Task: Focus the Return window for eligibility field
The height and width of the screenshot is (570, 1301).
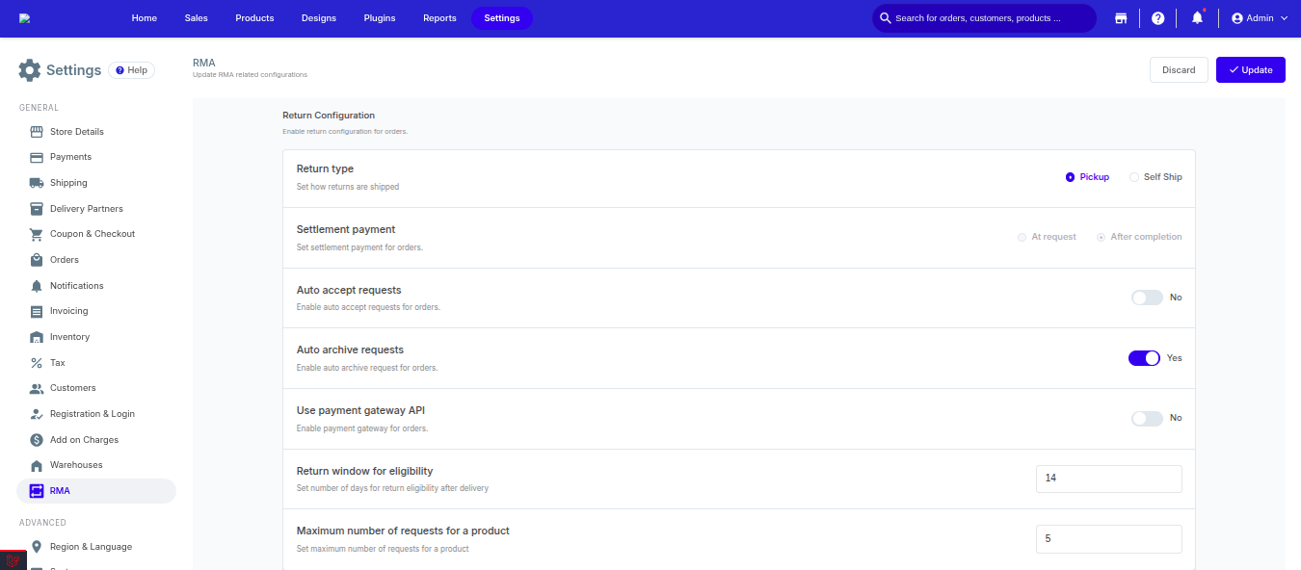Action: click(1109, 479)
